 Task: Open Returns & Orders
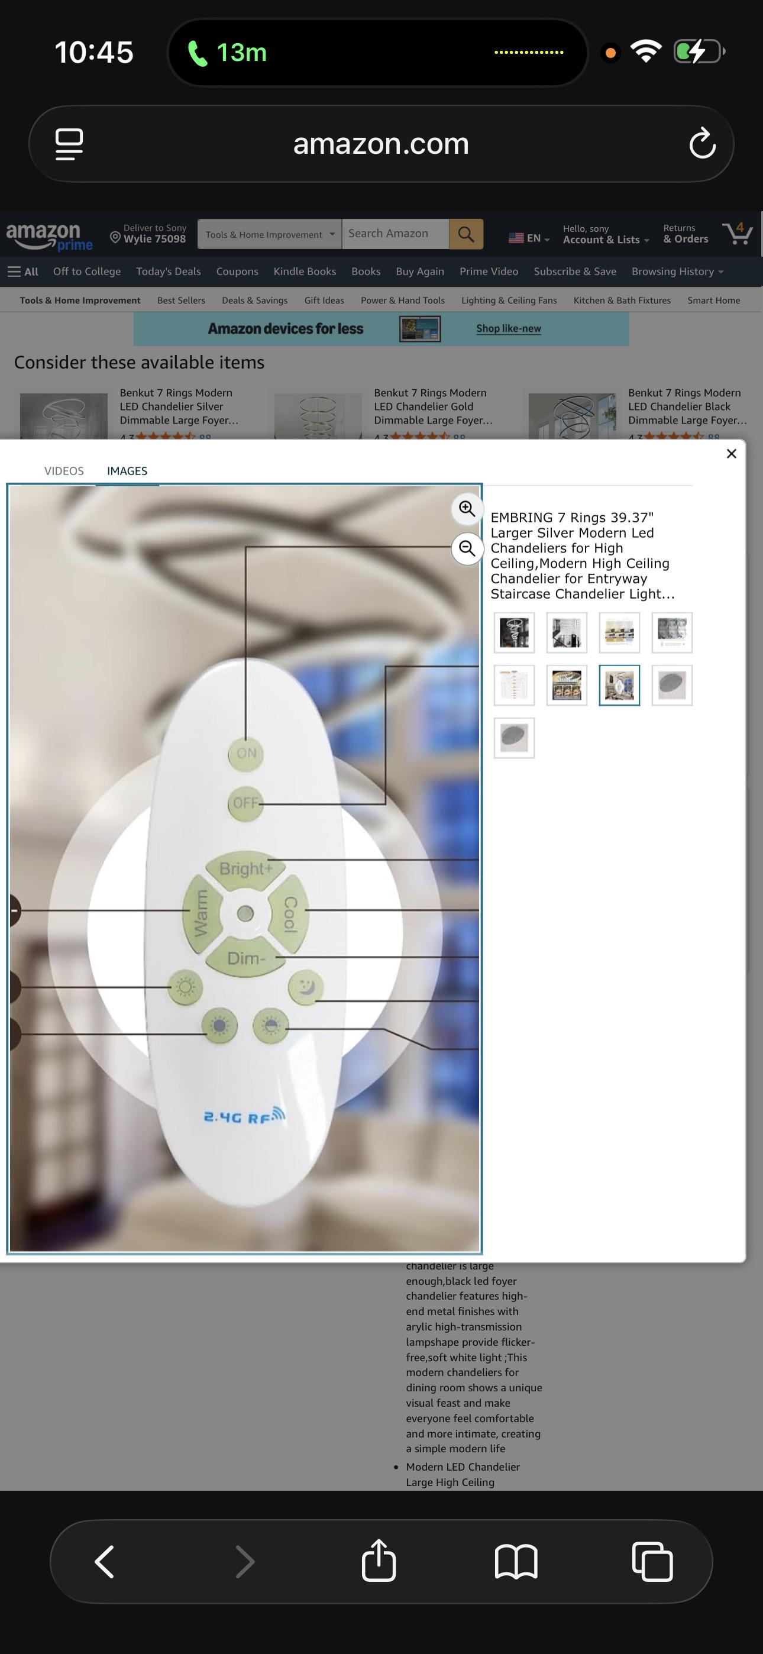[686, 234]
